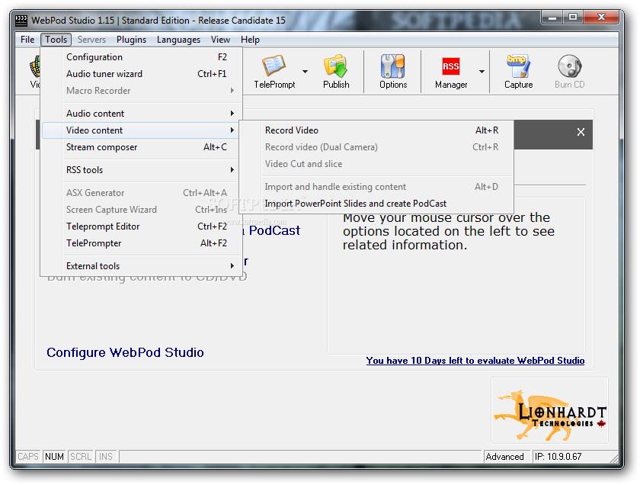
Task: Click the Configure WebPod Studio link
Action: click(x=125, y=352)
